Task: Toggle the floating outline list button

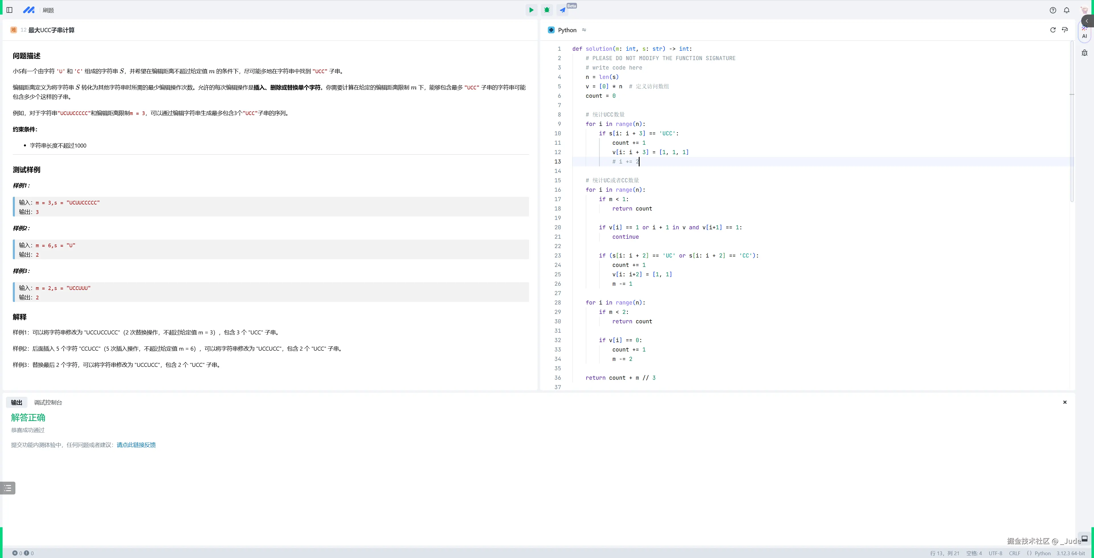Action: tap(8, 488)
